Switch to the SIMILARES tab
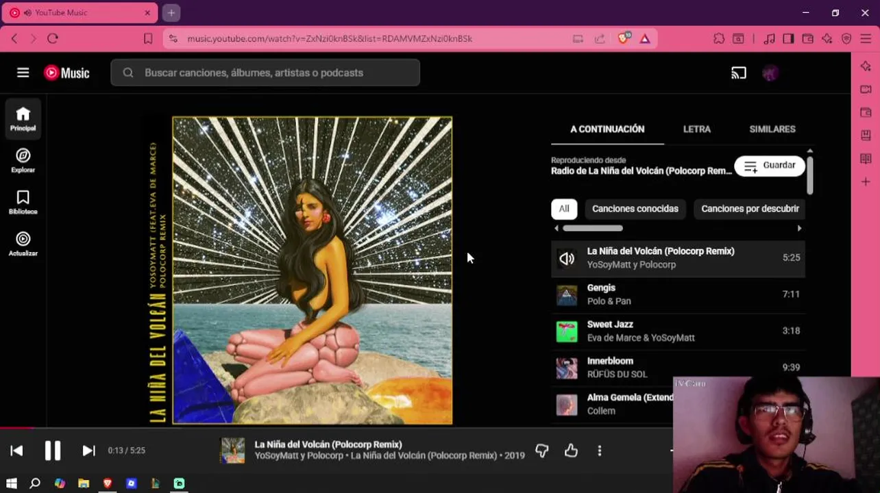This screenshot has height=493, width=880. point(772,129)
